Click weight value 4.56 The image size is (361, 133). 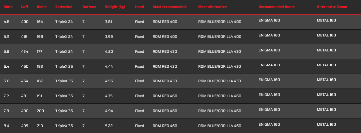coord(109,81)
